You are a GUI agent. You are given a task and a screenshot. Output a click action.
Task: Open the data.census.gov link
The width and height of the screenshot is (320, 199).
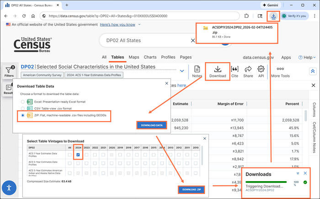tap(258, 57)
